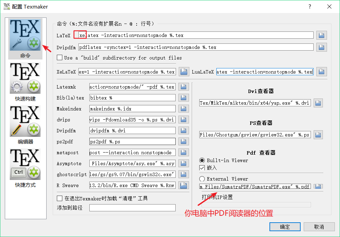Edit the R Sweave command field
Image resolution: width=340 pixels, height=237 pixels.
pos(132,185)
